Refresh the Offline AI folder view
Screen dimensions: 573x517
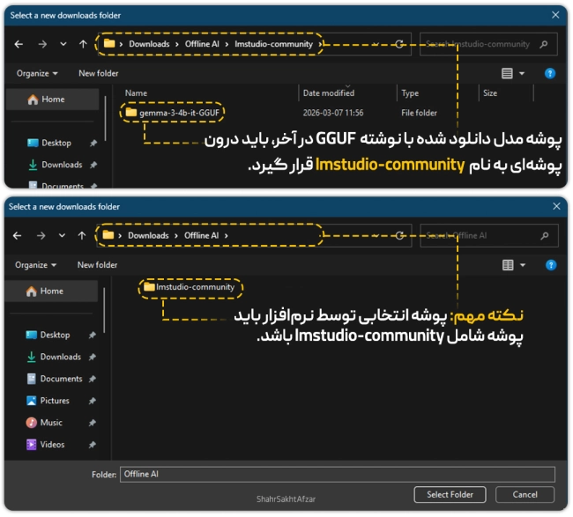click(399, 235)
